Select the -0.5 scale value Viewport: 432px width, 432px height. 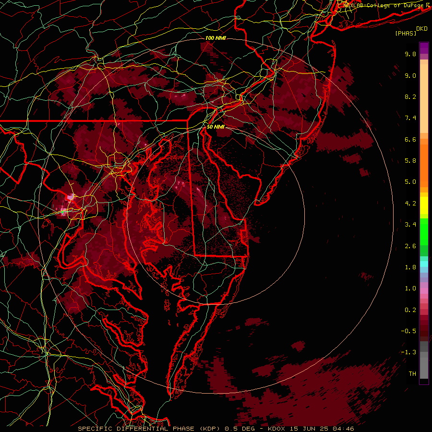(x=408, y=331)
